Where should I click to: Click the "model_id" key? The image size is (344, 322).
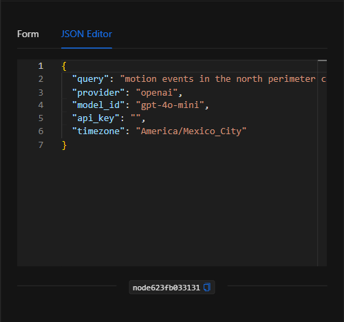(x=98, y=105)
